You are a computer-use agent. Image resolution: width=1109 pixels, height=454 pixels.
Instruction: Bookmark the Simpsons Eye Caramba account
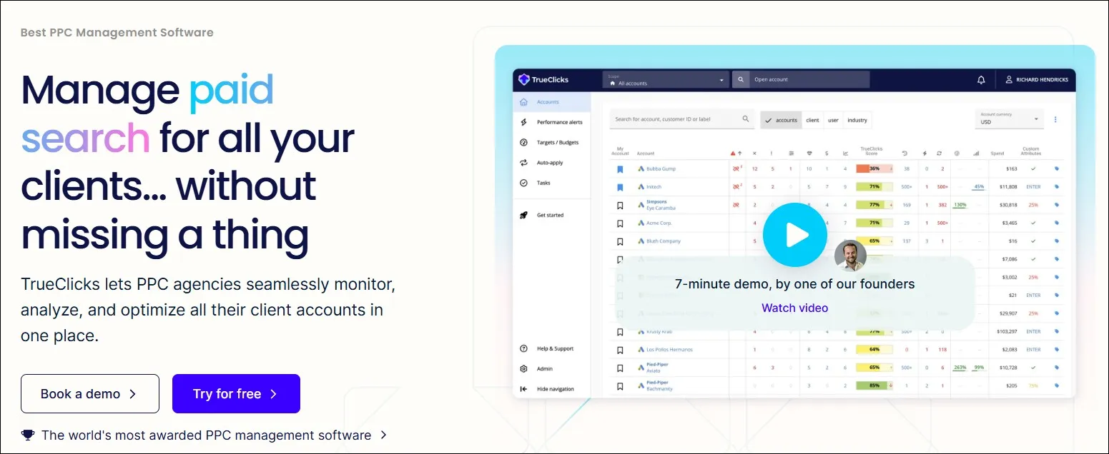[620, 206]
